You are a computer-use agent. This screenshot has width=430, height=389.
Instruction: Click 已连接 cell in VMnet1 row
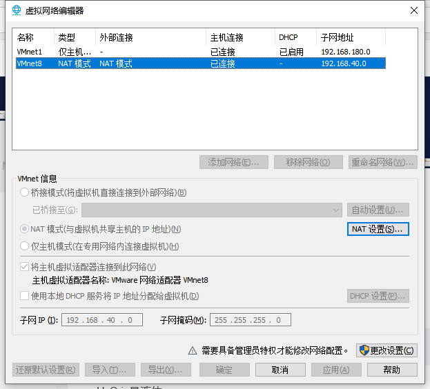point(223,52)
